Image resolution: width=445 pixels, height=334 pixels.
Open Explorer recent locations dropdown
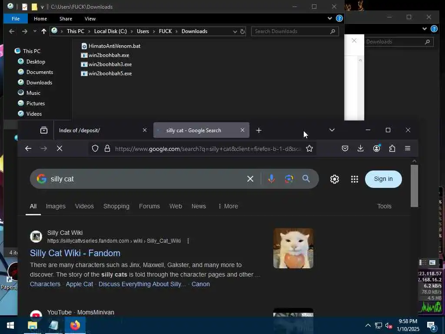coord(35,31)
